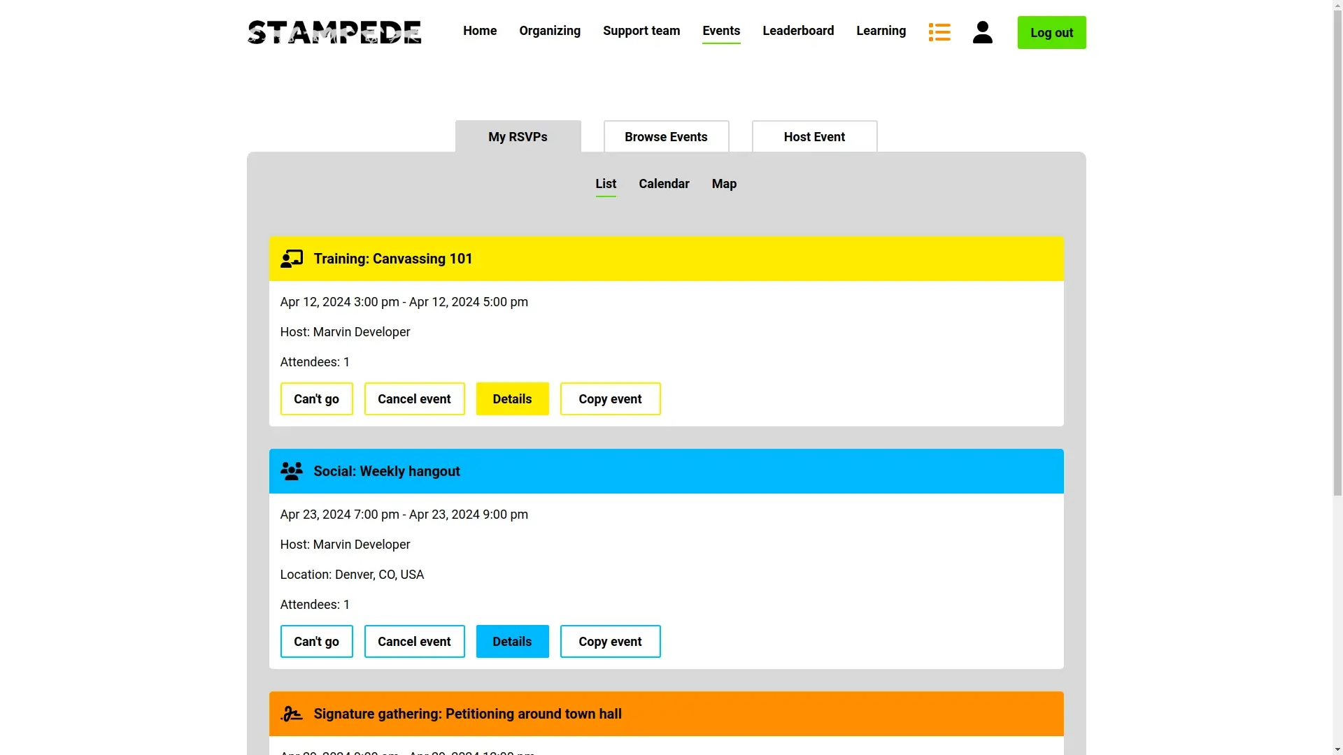Click Attendees: 1 under Canvassing 101
The width and height of the screenshot is (1343, 755).
pos(315,362)
